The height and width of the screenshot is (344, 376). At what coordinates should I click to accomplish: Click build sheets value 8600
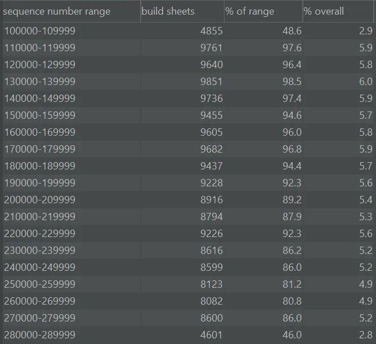(x=212, y=318)
